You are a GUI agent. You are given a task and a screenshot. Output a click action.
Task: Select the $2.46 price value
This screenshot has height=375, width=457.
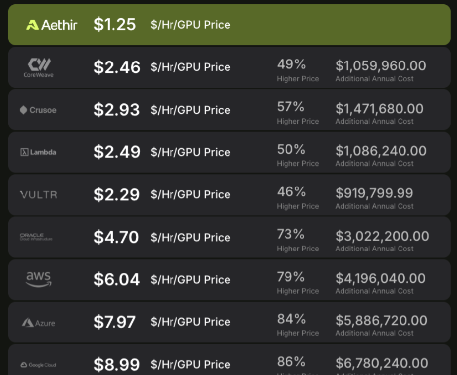[117, 67]
